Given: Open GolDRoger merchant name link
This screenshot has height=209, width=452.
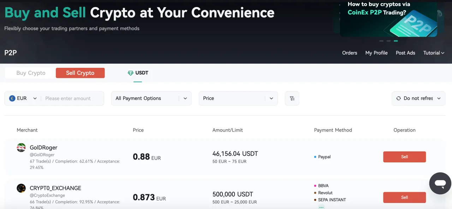Looking at the screenshot, I should [x=43, y=148].
